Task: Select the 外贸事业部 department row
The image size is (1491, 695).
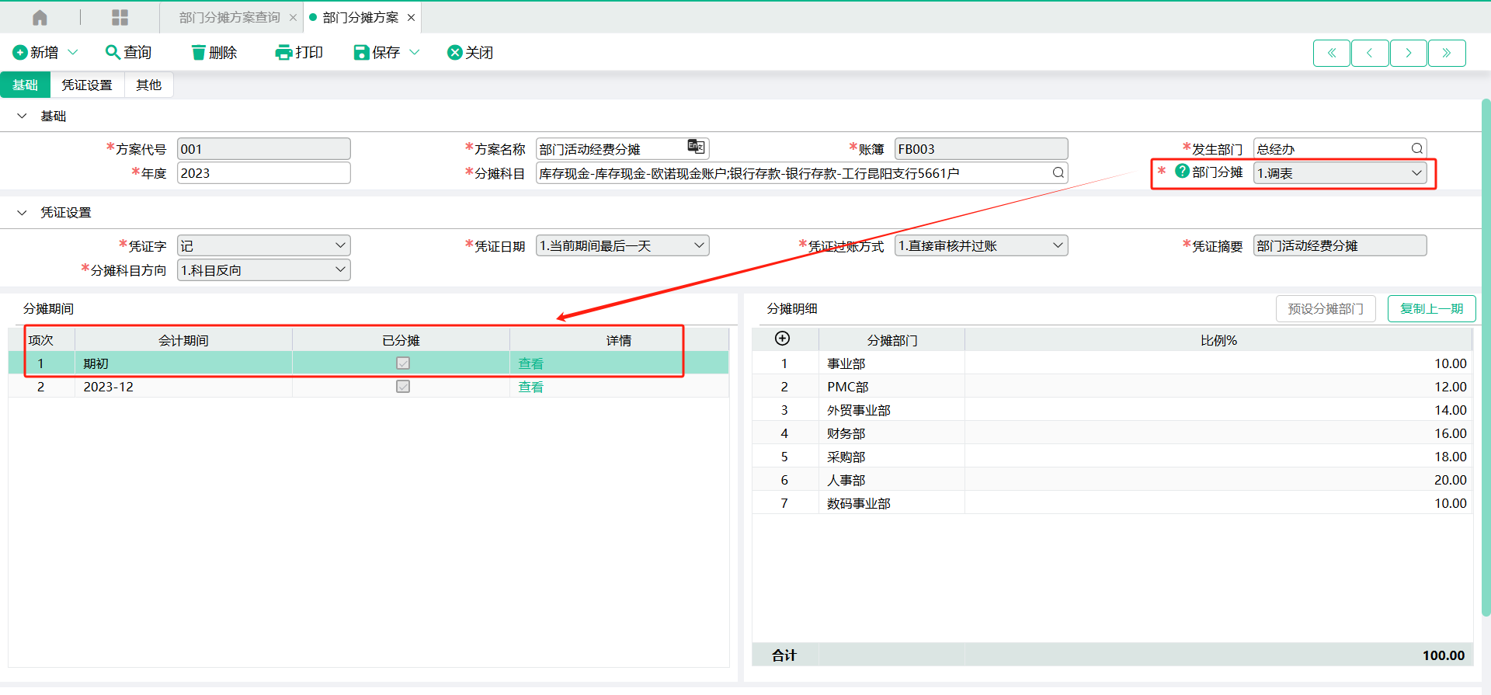Action: pyautogui.click(x=1112, y=410)
